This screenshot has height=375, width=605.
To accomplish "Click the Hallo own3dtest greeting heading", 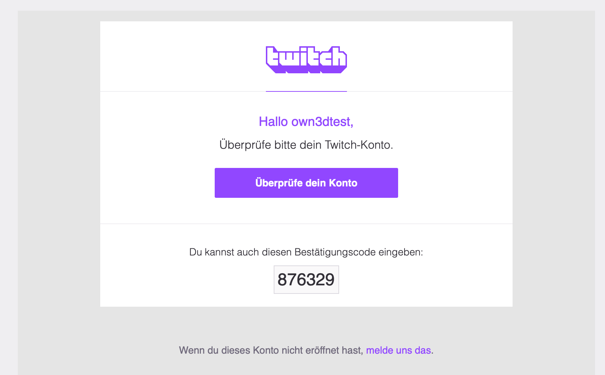I will point(306,122).
